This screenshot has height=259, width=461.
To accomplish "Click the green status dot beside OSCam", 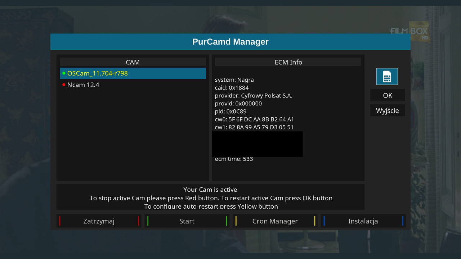I will click(64, 73).
